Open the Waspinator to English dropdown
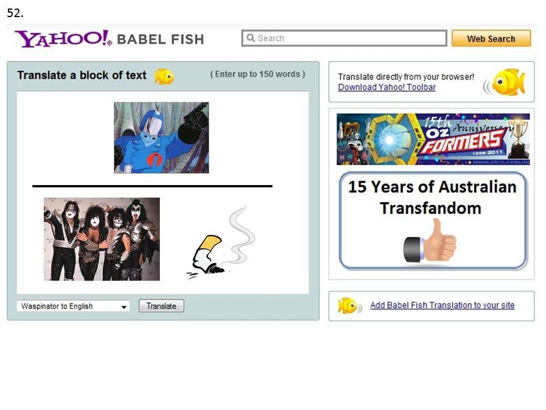546x410 pixels. (x=73, y=306)
